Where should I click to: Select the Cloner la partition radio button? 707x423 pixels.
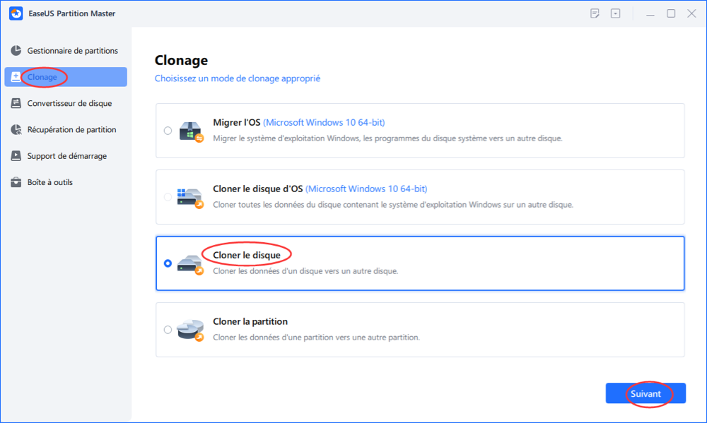[168, 329]
